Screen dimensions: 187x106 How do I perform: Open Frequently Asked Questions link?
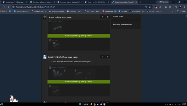123,24
